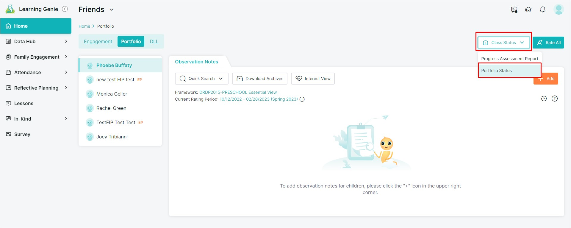Choose Progress Assessment Report menu item
Image resolution: width=571 pixels, height=228 pixels.
coord(509,59)
